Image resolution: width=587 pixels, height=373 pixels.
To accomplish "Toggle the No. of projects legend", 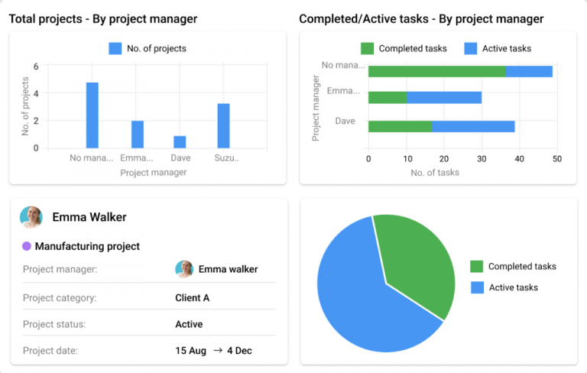I will (115, 49).
